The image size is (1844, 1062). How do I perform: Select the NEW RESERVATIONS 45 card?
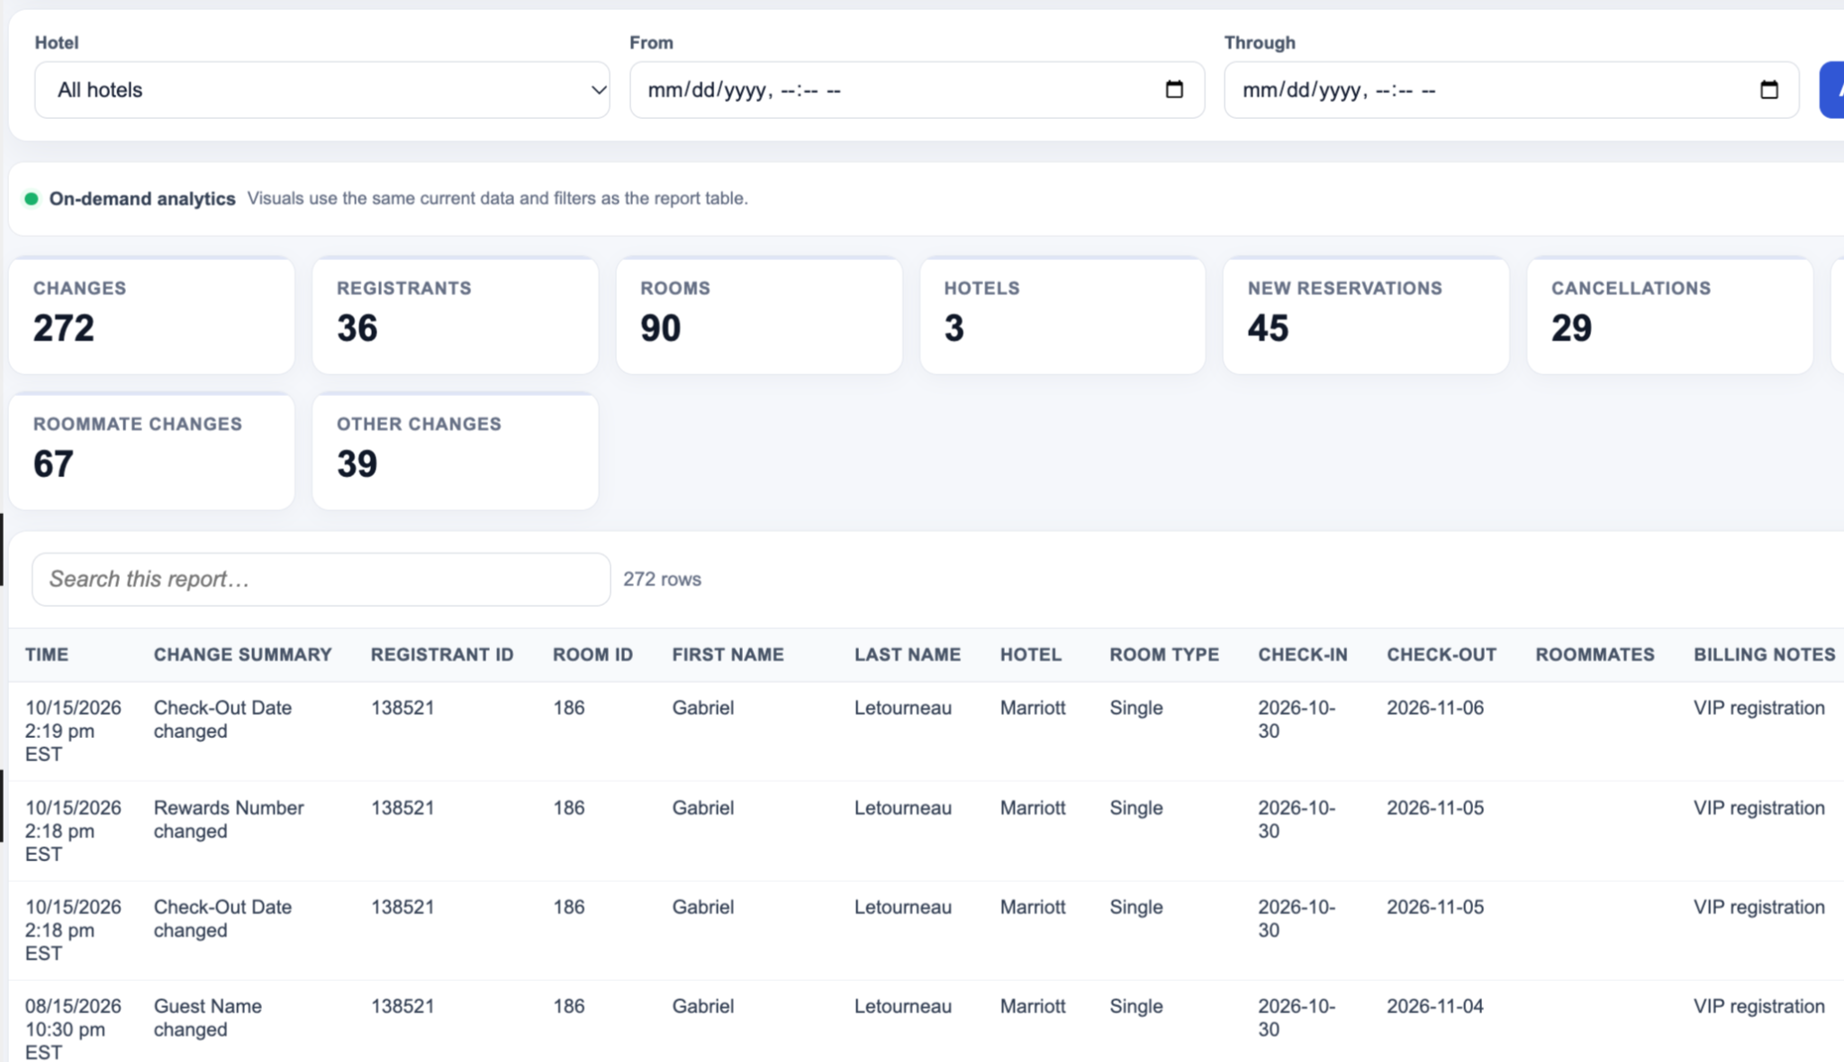(x=1366, y=315)
